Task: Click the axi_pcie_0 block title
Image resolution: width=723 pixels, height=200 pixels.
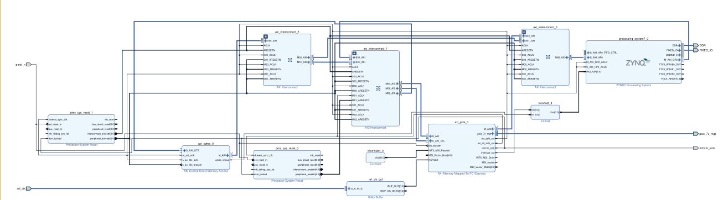Action: coord(461,122)
